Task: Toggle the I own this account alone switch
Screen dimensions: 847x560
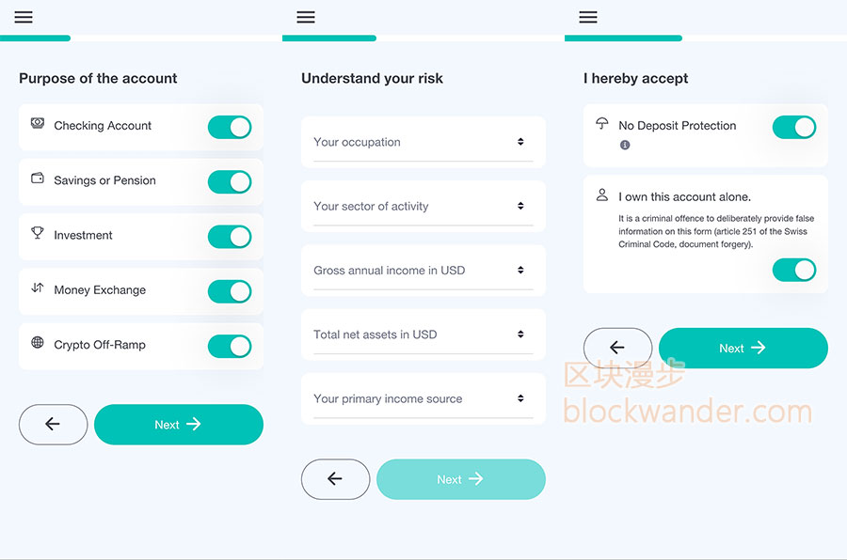Action: [794, 271]
